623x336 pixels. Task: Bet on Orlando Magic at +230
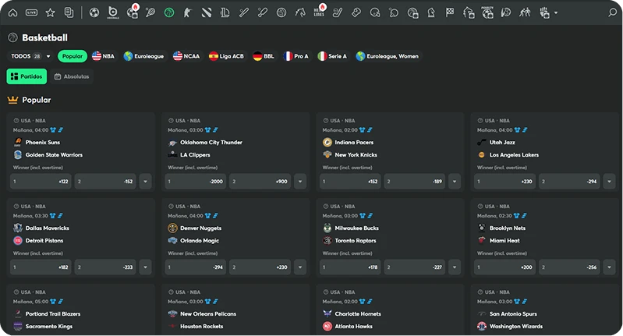260,267
